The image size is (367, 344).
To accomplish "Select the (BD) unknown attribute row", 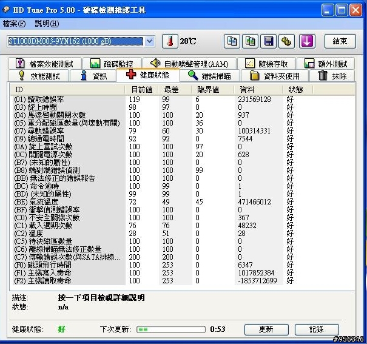I will coord(183,194).
